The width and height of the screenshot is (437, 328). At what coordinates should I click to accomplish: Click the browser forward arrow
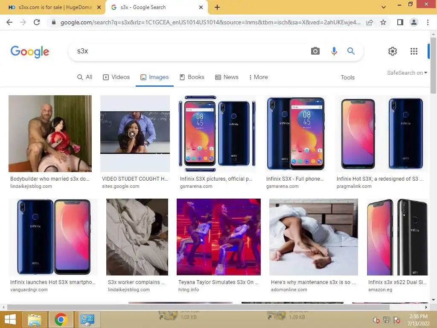(23, 22)
